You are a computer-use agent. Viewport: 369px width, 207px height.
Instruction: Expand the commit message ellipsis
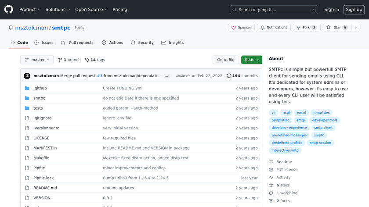(x=166, y=76)
